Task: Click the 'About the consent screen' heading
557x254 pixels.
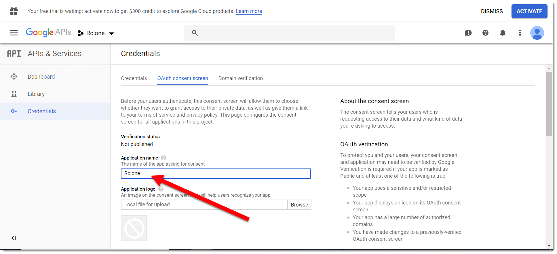Action: click(374, 101)
